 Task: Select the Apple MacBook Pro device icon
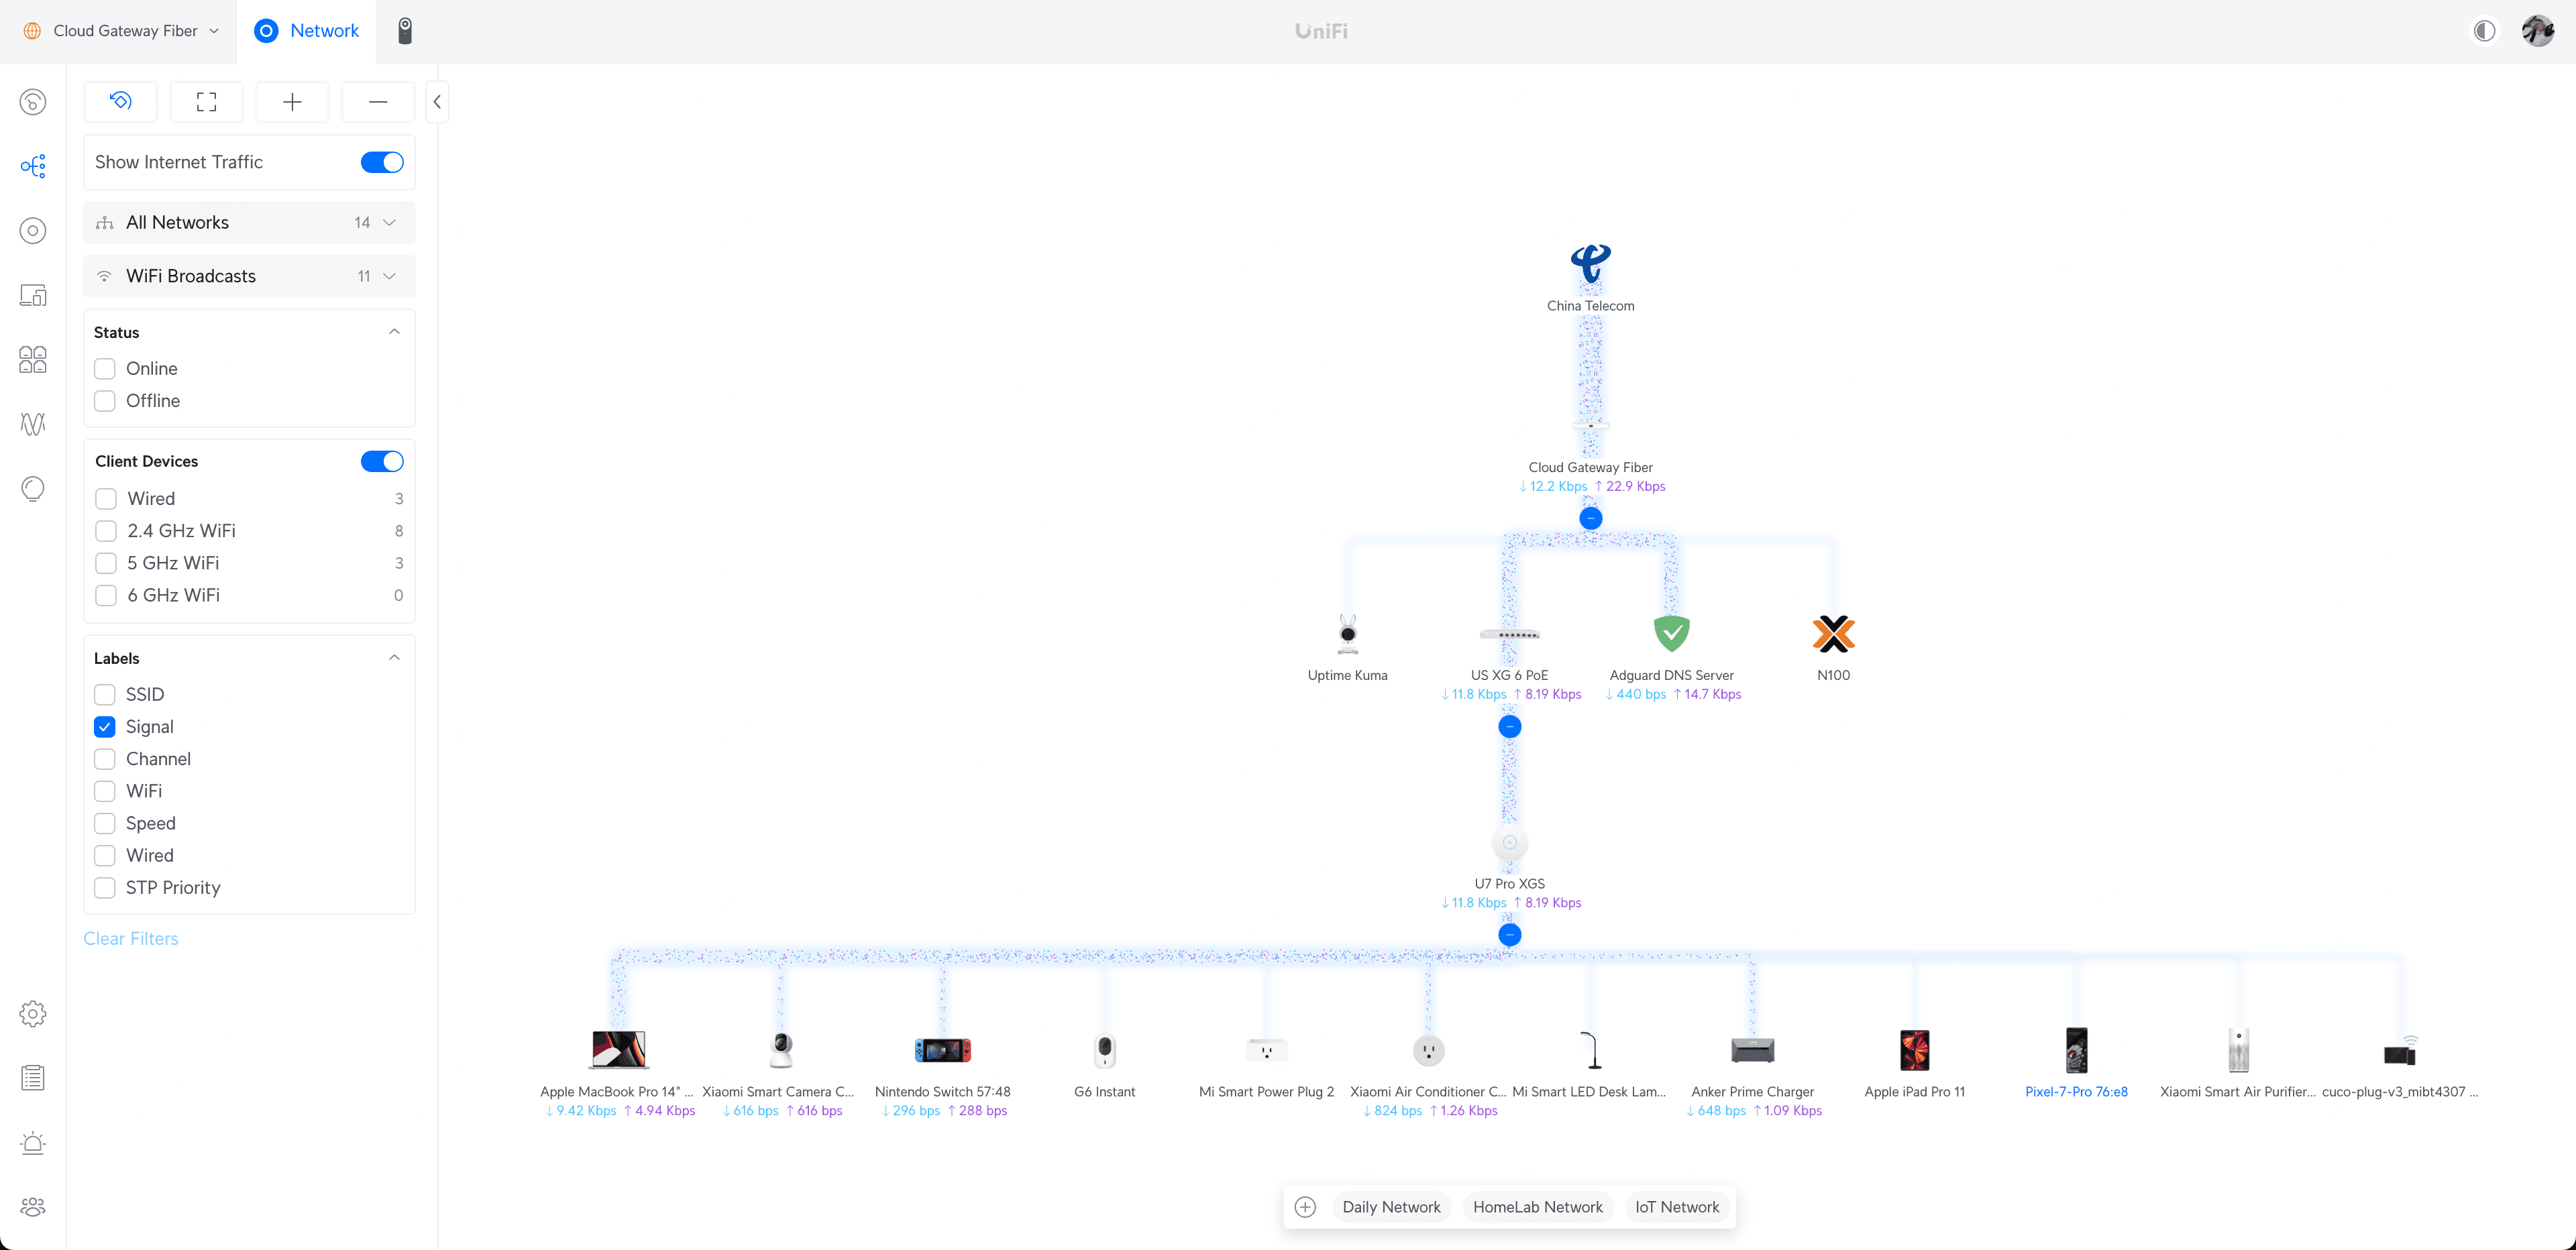tap(619, 1050)
